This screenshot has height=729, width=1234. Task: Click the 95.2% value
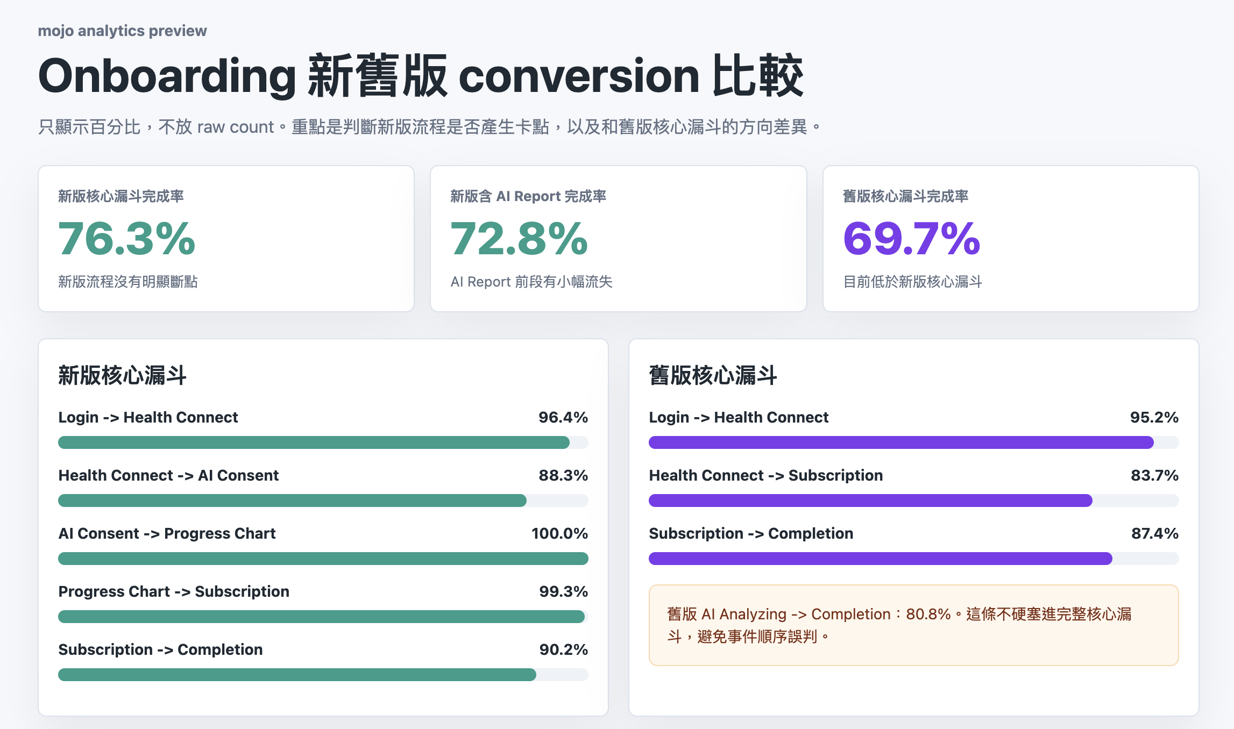click(1154, 417)
